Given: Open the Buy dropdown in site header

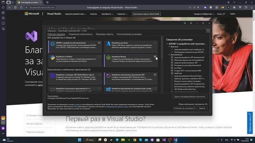Looking at the screenshot, I should pyautogui.click(x=107, y=14).
